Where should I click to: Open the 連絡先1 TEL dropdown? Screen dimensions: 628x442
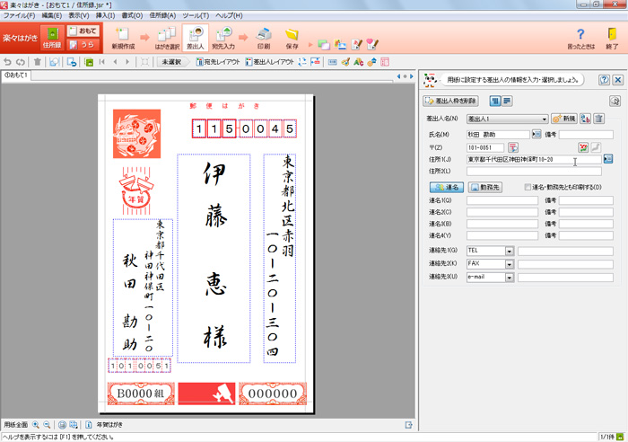(509, 251)
